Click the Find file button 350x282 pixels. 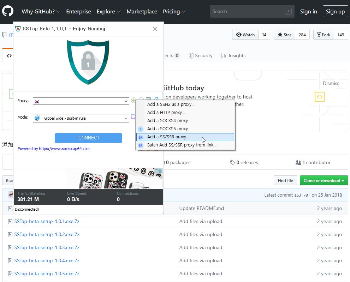[285, 180]
